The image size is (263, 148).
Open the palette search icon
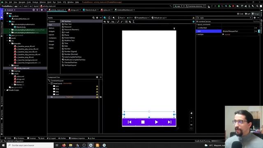click(93, 18)
